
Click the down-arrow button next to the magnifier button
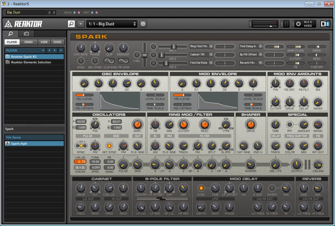80,24
